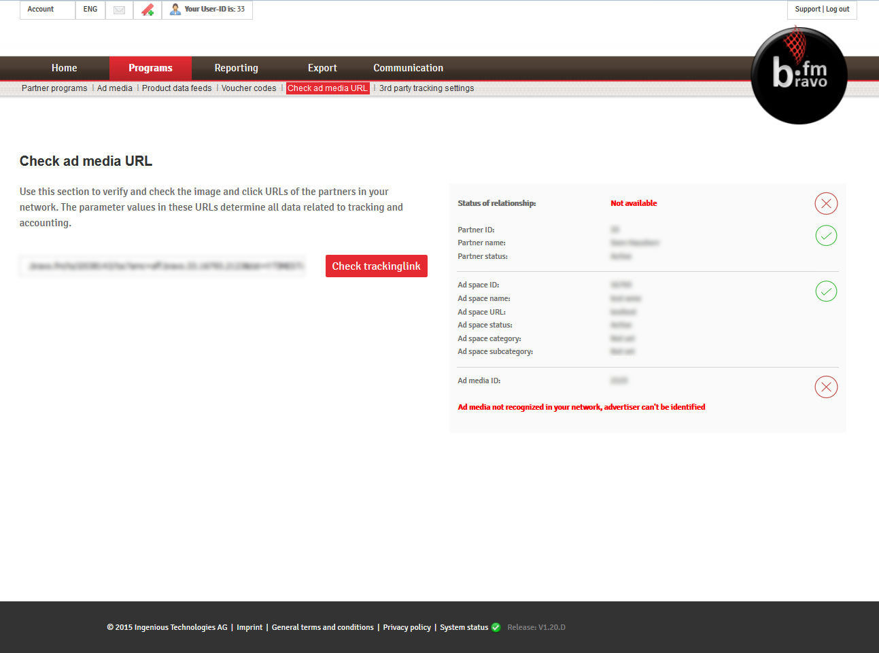This screenshot has height=653, width=879.
Task: Click the user avatar icon beside User-ID
Action: [175, 10]
